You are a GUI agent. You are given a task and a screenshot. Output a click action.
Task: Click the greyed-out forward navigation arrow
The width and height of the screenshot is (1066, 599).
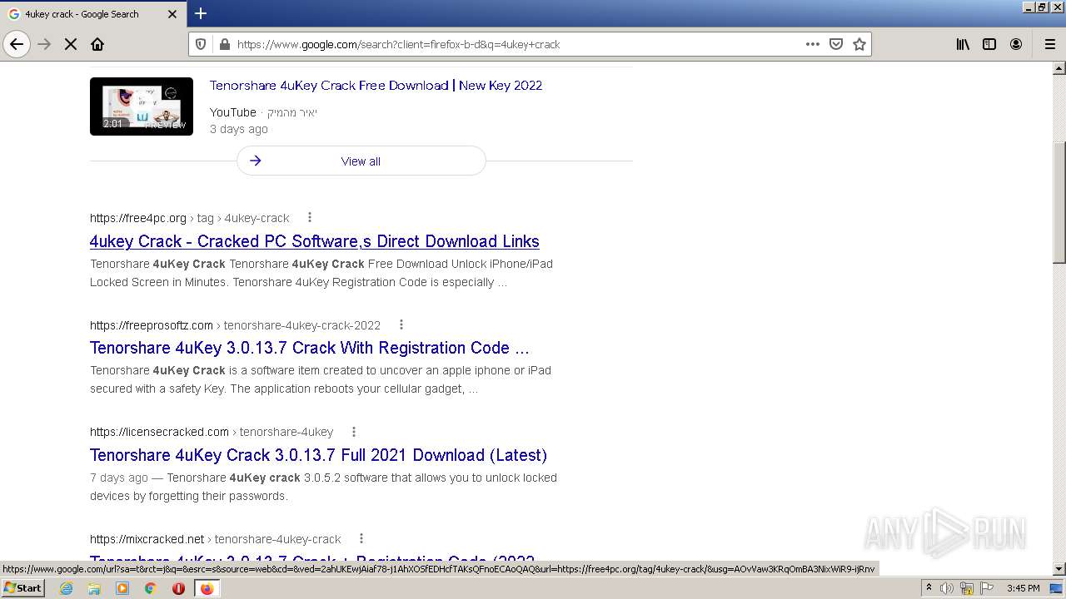45,44
